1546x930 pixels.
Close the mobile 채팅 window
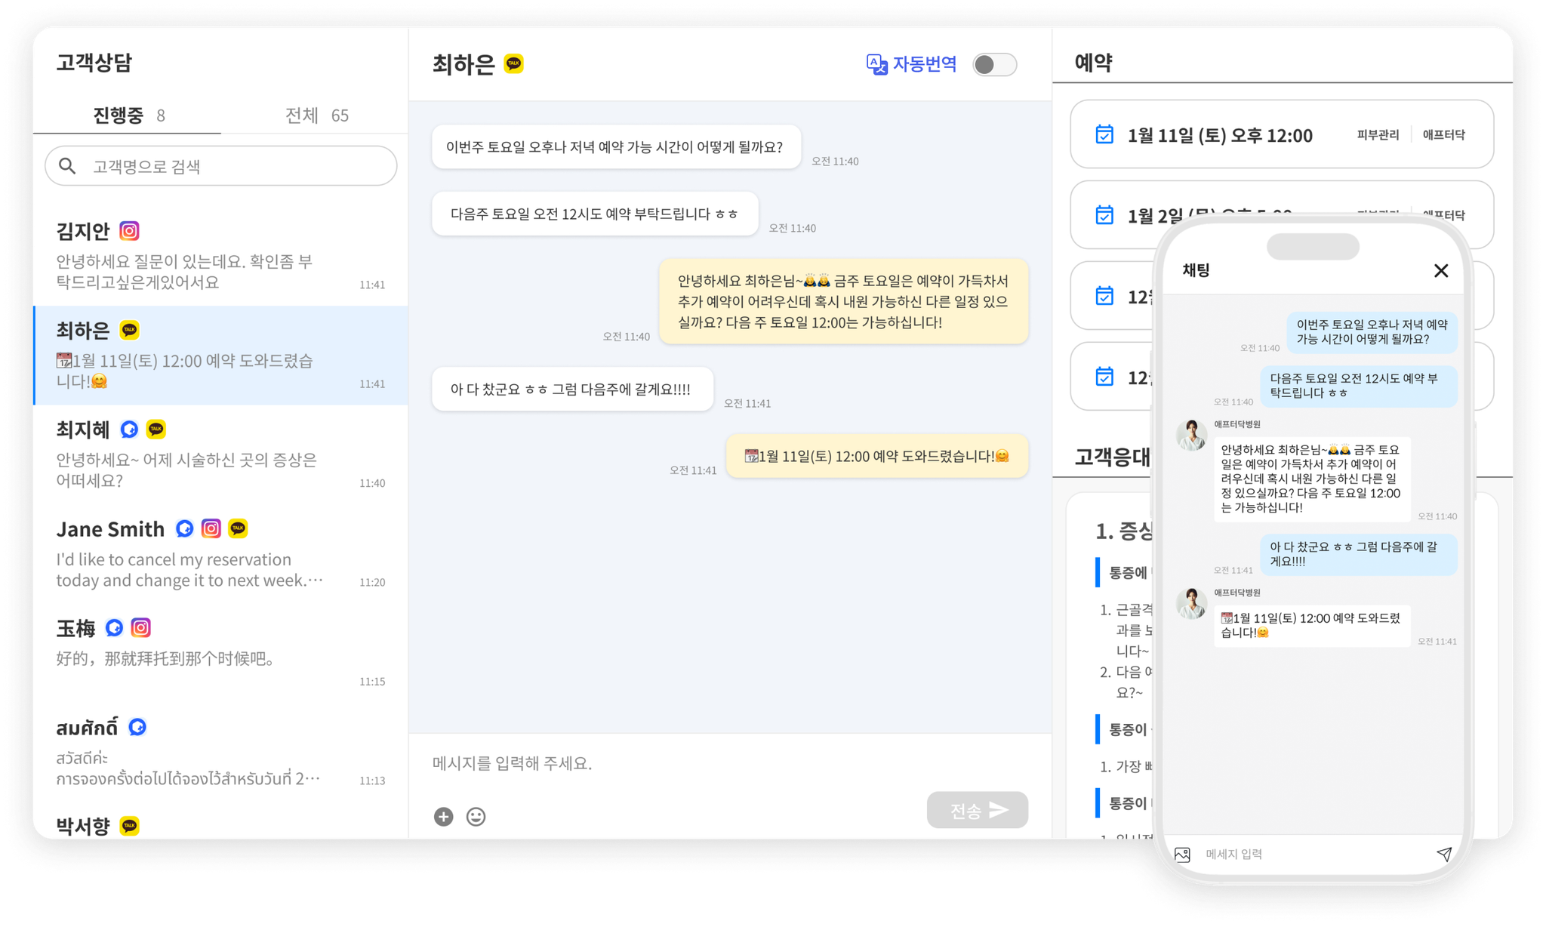coord(1440,270)
